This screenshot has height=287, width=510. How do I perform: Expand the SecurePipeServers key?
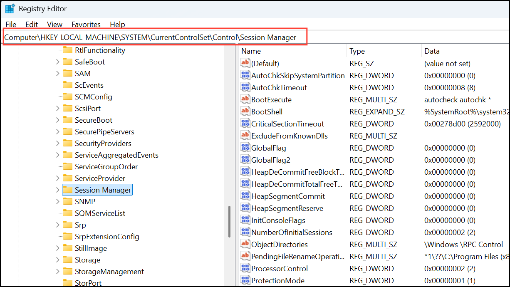click(57, 132)
